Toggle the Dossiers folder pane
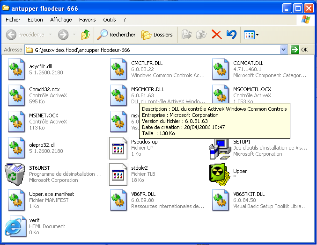This screenshot has height=245, width=317. coord(157,35)
